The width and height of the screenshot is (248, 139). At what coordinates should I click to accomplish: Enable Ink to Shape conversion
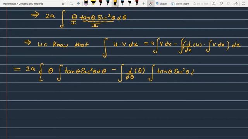180,3
